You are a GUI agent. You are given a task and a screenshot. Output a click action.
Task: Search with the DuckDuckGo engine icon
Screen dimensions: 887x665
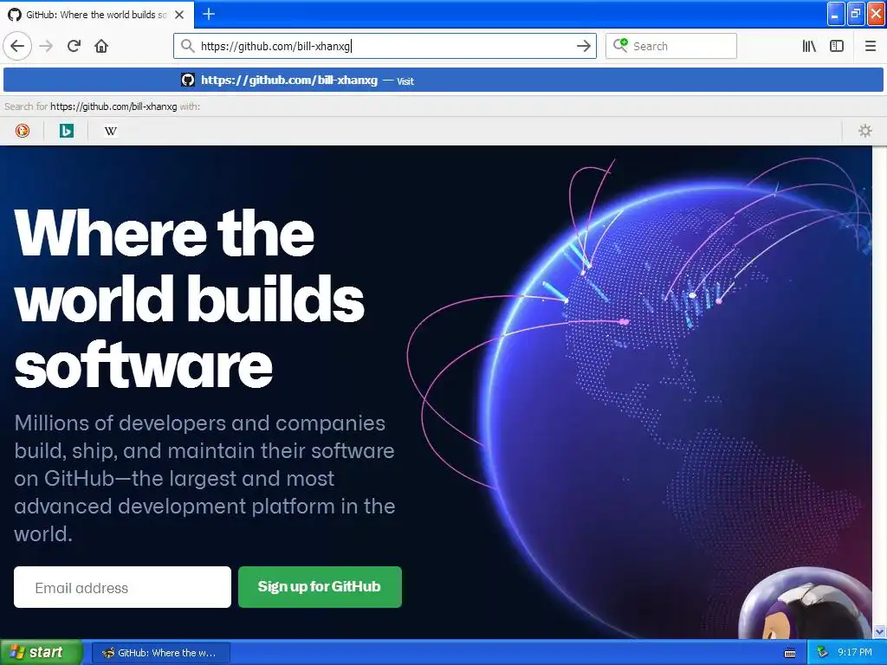pyautogui.click(x=22, y=132)
